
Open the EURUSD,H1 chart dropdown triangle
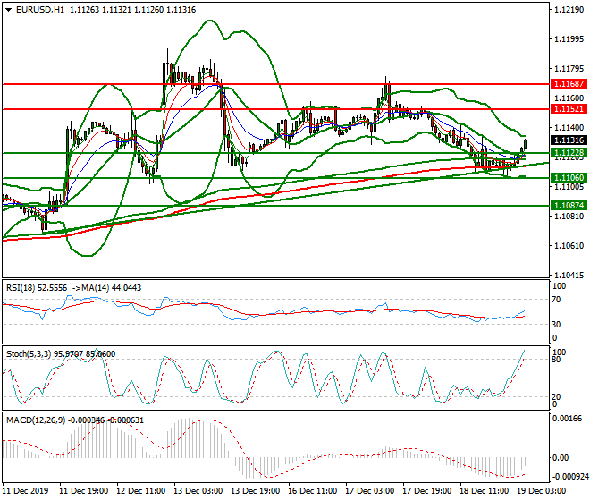[8, 10]
